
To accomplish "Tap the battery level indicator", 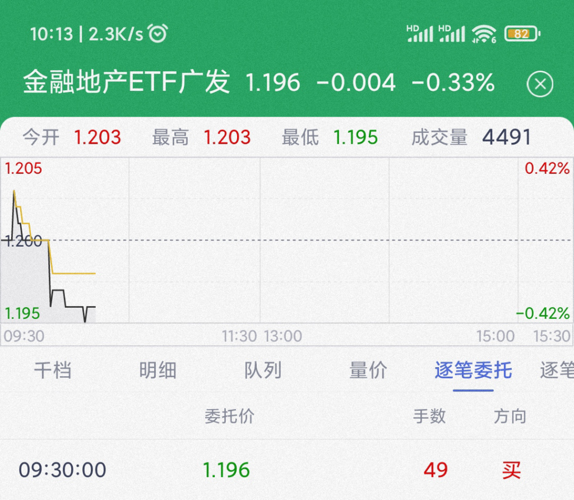I will (x=522, y=34).
